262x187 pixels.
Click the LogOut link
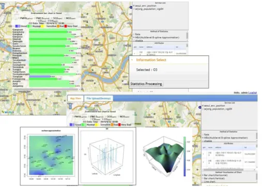coord(253,92)
